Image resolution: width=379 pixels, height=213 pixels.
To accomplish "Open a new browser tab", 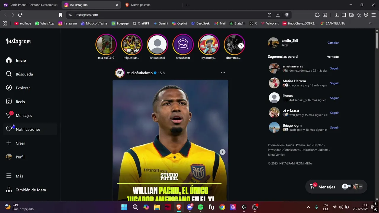I will coord(187,5).
